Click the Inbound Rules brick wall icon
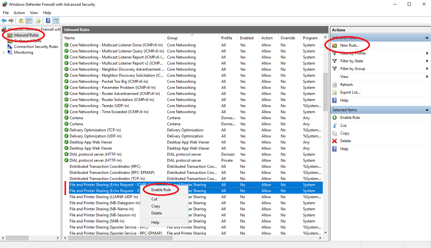This screenshot has height=248, width=431. pos(10,35)
